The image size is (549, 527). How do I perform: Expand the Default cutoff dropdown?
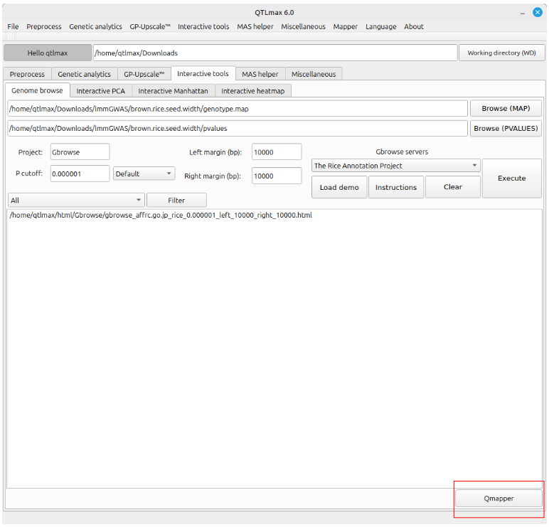pyautogui.click(x=144, y=174)
